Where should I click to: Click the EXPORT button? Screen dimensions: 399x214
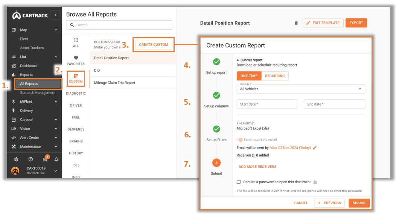click(x=356, y=23)
